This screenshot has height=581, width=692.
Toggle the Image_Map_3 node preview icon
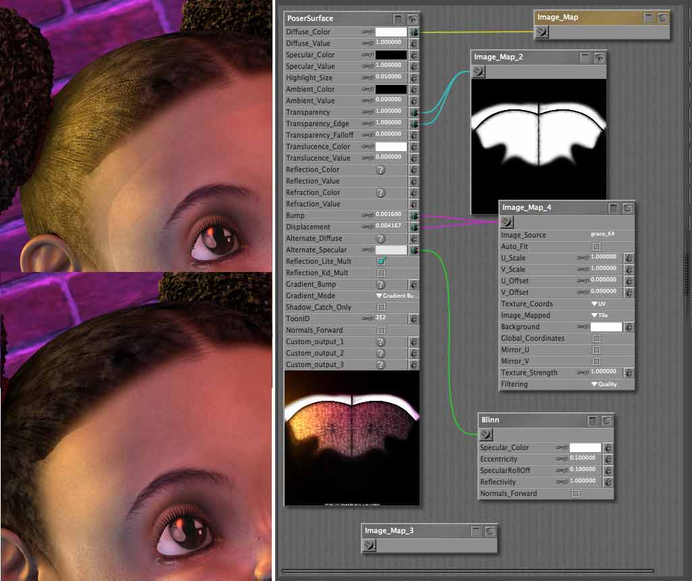490,531
